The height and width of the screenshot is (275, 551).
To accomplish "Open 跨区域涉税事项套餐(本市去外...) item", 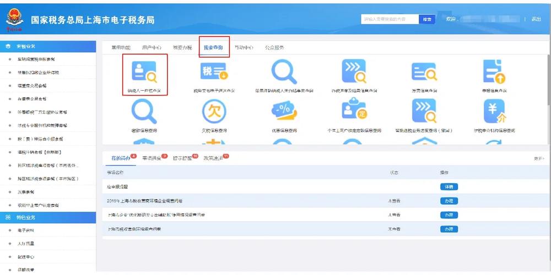I will 48,165.
